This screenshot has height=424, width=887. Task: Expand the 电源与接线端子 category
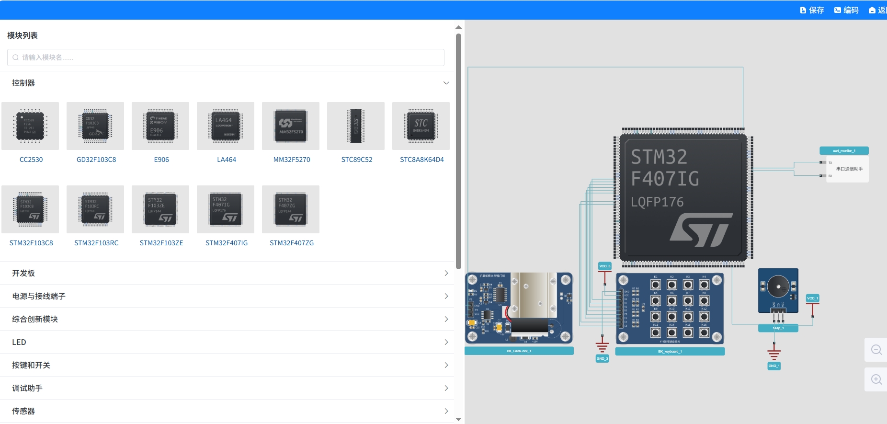pos(227,296)
